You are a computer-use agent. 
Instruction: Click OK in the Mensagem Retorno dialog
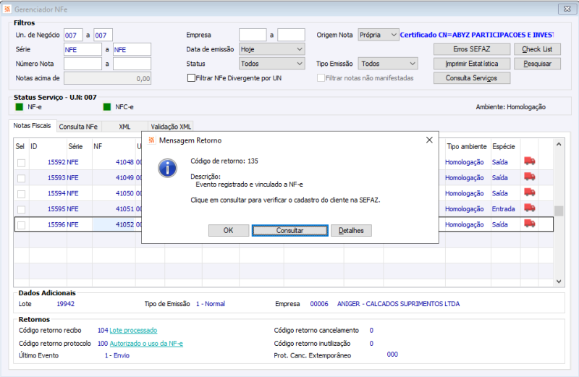(x=228, y=230)
